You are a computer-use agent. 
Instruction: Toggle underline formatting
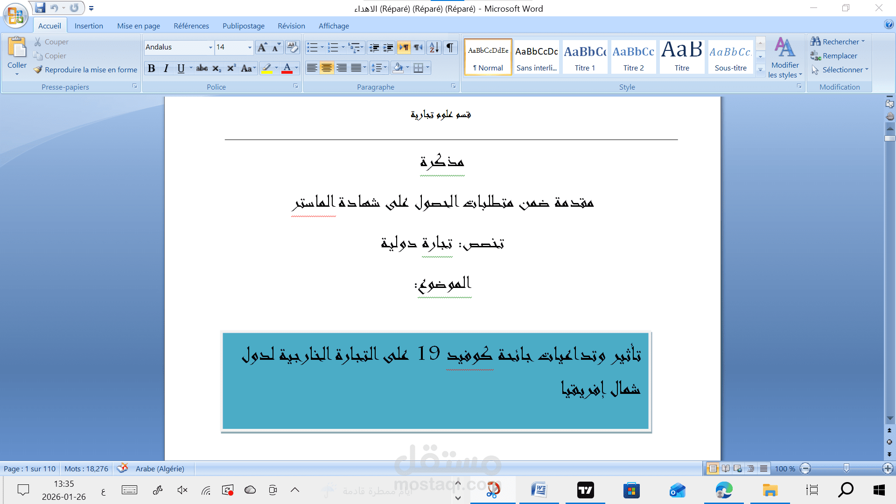pyautogui.click(x=181, y=68)
